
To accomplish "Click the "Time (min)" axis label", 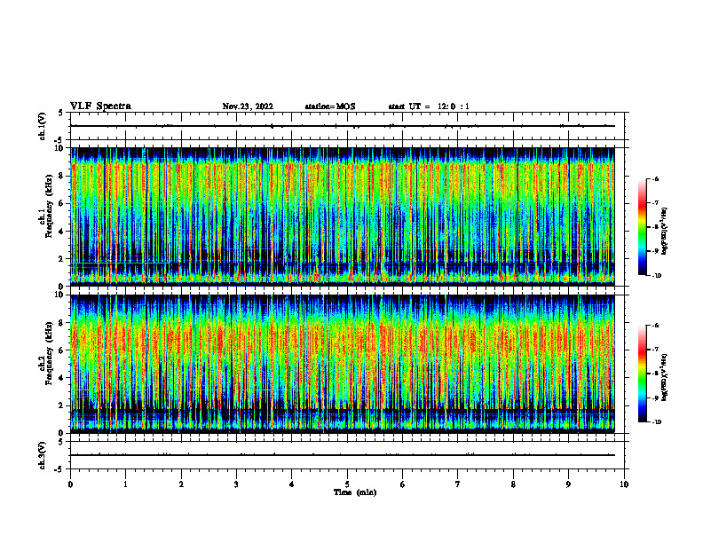I will 355,492.
